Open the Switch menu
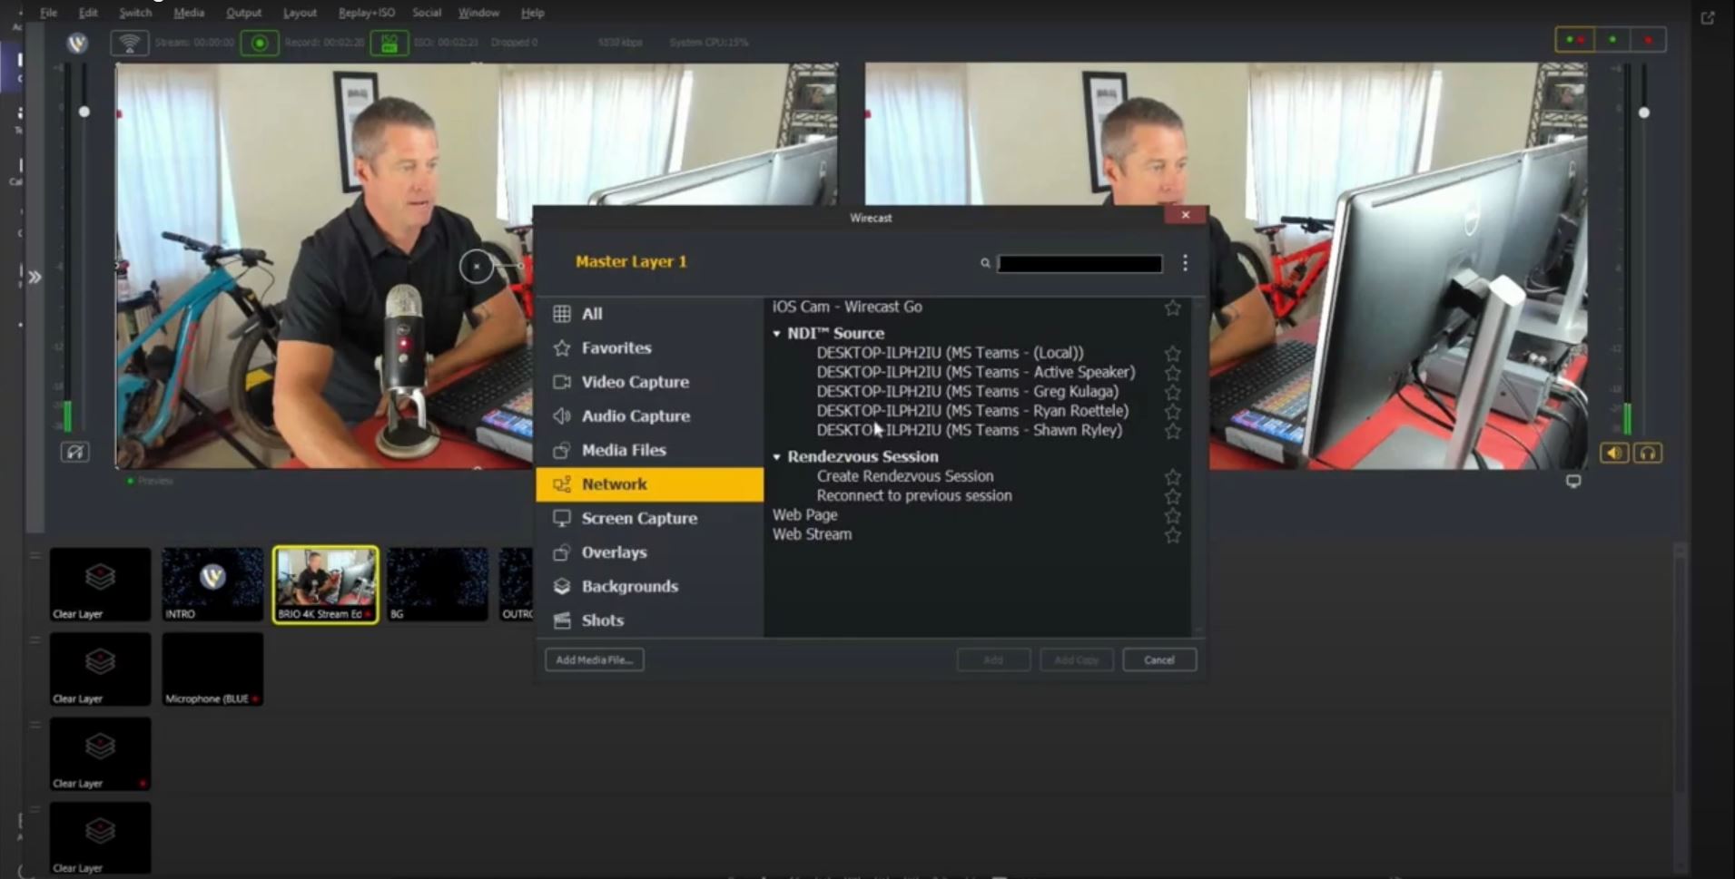This screenshot has height=879, width=1735. click(x=134, y=13)
